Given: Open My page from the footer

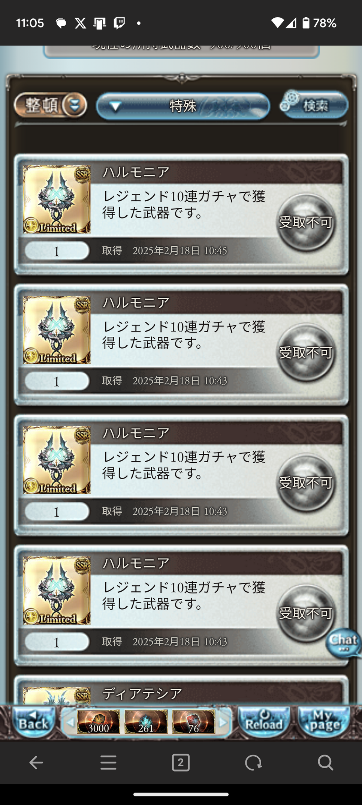Looking at the screenshot, I should (x=324, y=722).
